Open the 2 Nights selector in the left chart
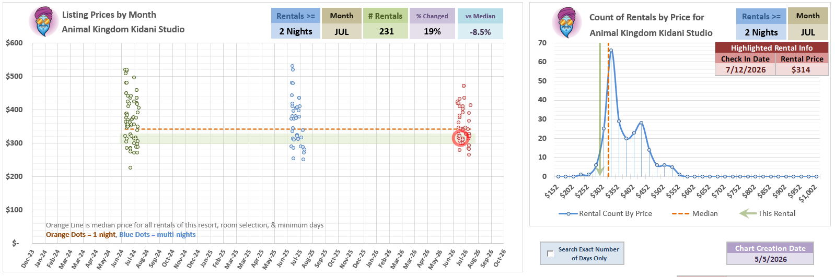The image size is (835, 277). (x=296, y=31)
